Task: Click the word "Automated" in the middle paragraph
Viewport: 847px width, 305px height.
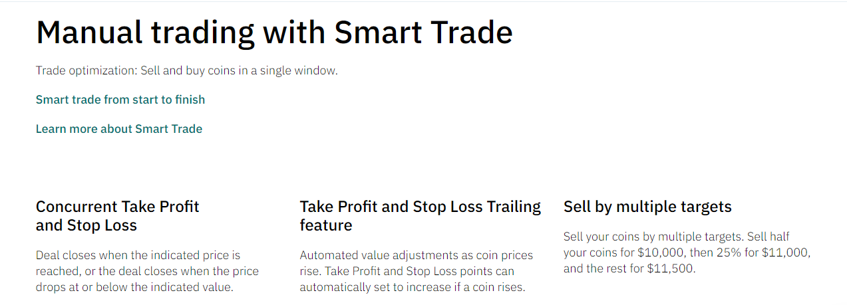Action: pos(328,256)
